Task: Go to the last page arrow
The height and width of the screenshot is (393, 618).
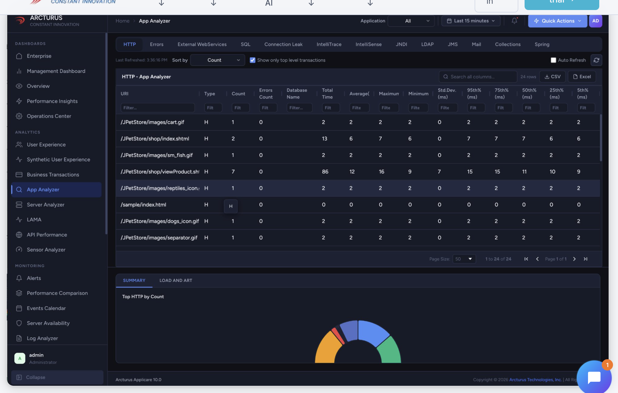Action: click(x=586, y=259)
